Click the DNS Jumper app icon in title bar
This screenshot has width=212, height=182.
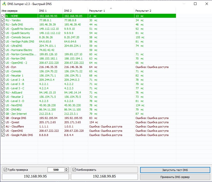point(4,4)
